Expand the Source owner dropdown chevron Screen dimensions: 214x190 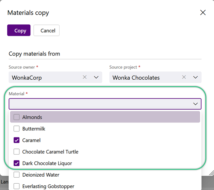pos(96,77)
